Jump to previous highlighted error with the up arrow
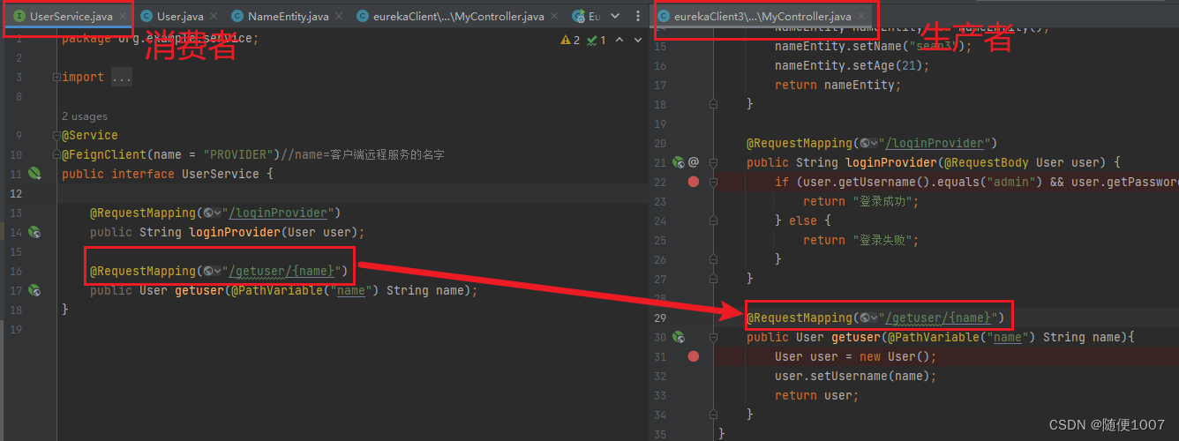The height and width of the screenshot is (441, 1179). click(x=620, y=40)
